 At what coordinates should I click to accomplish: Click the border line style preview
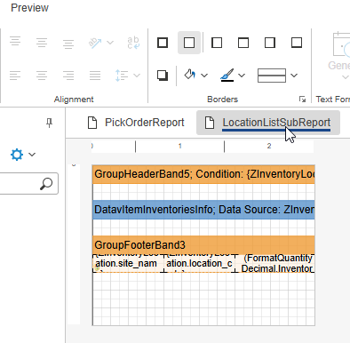click(272, 76)
